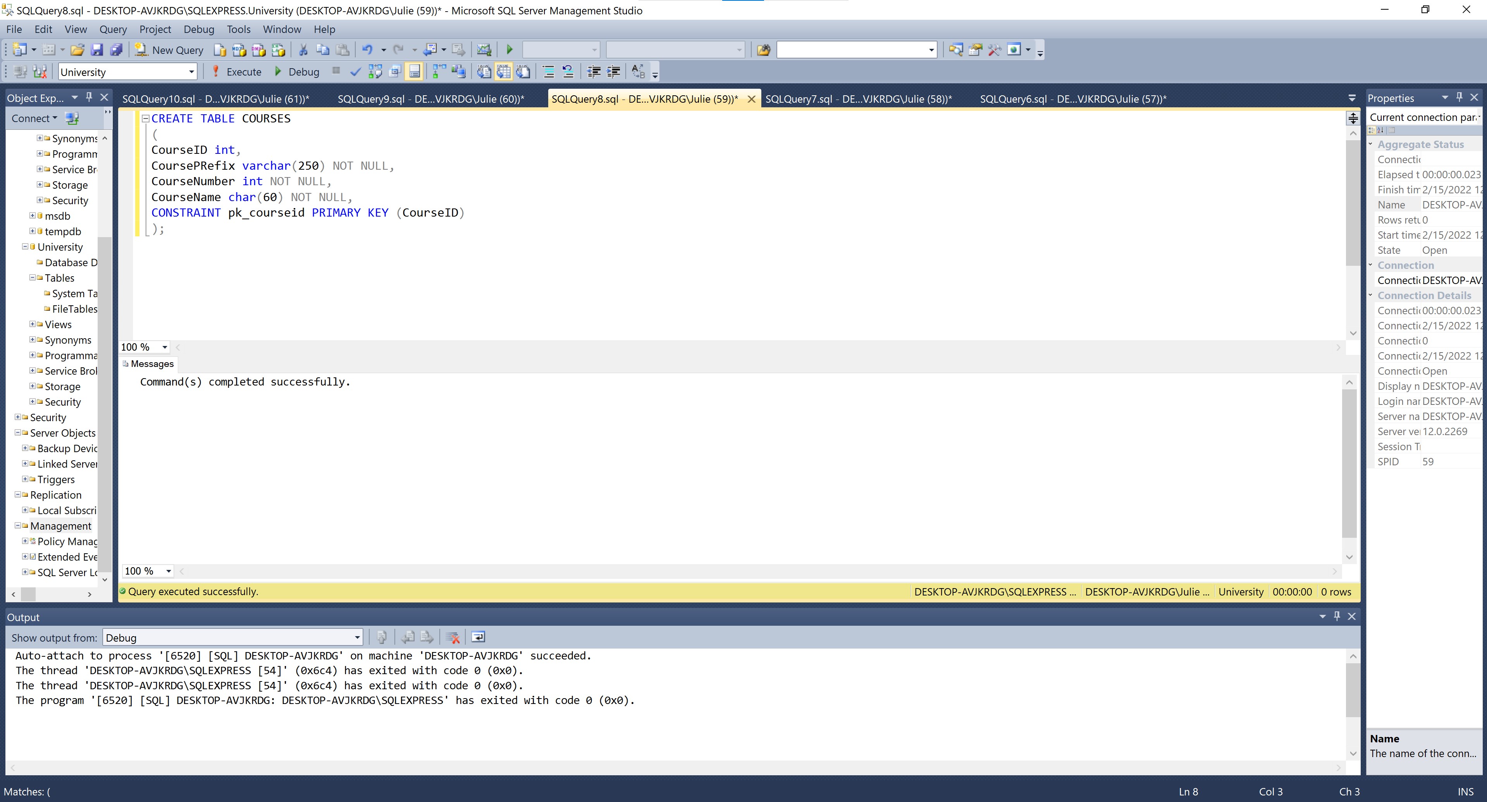Click the Undo arrow icon
Screen dimensions: 1487x802
(x=367, y=50)
